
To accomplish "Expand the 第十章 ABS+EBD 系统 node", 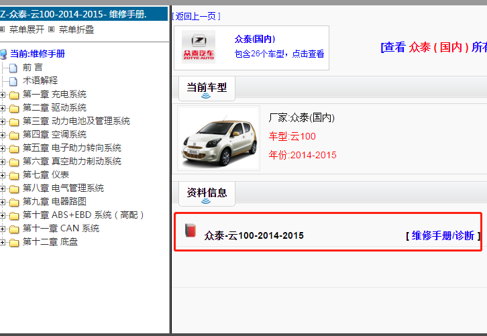I will (3, 215).
